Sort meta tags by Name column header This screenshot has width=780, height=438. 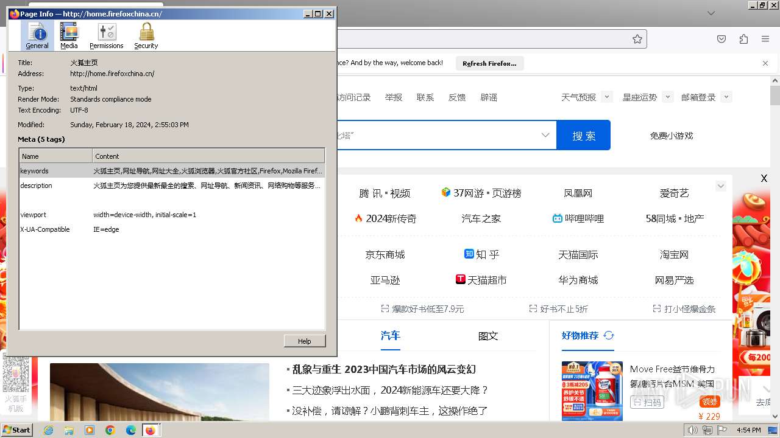pyautogui.click(x=55, y=156)
